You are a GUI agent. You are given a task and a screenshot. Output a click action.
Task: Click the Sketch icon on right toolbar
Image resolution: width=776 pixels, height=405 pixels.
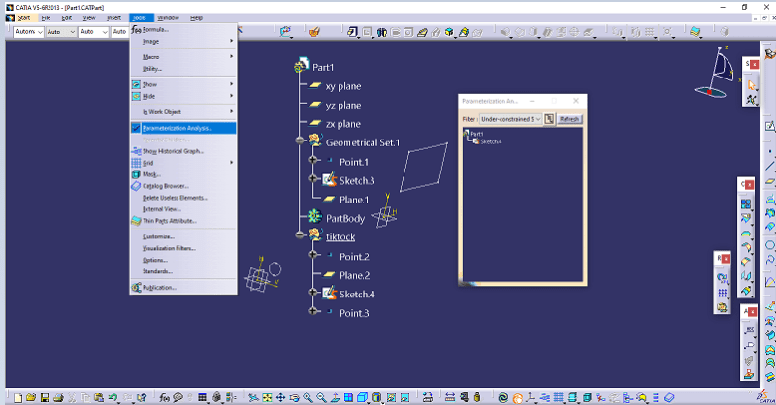pos(770,127)
